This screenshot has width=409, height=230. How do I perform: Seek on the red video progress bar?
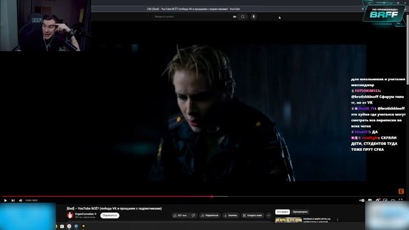107,196
